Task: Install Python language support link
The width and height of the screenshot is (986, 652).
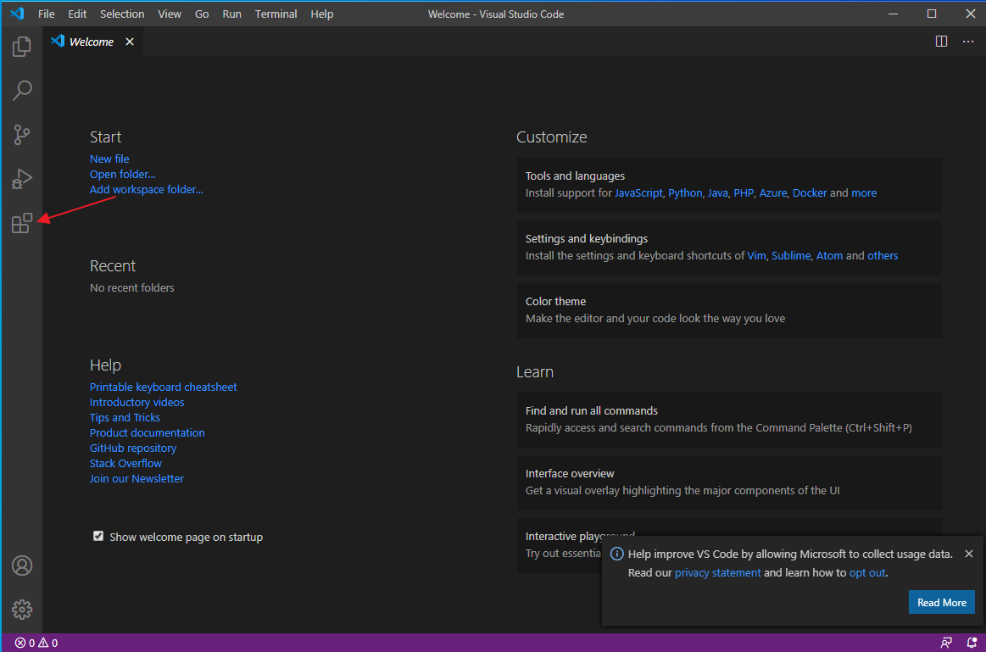Action: [x=685, y=193]
